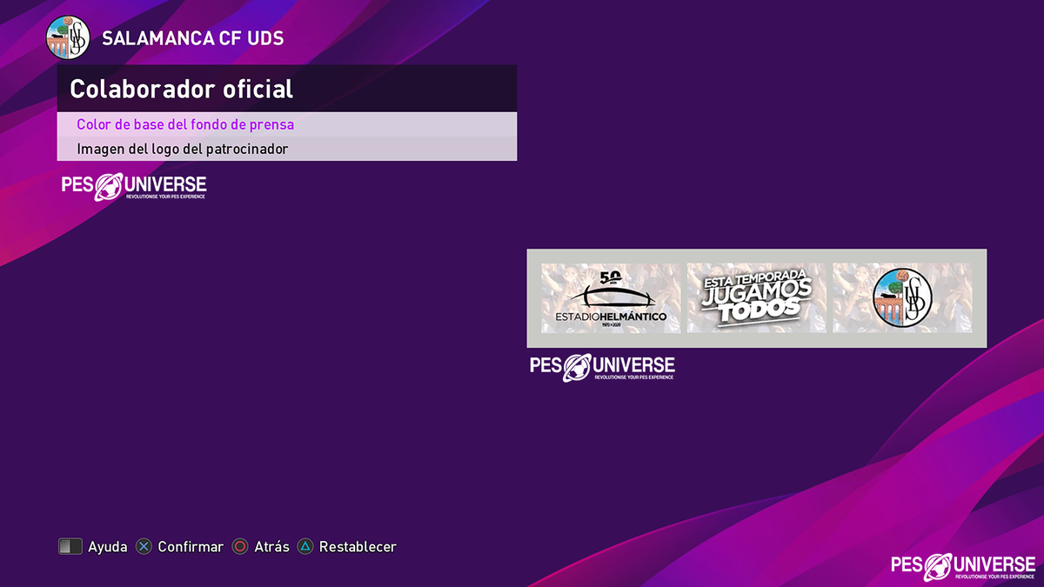Click the Confirmar label

tap(191, 547)
